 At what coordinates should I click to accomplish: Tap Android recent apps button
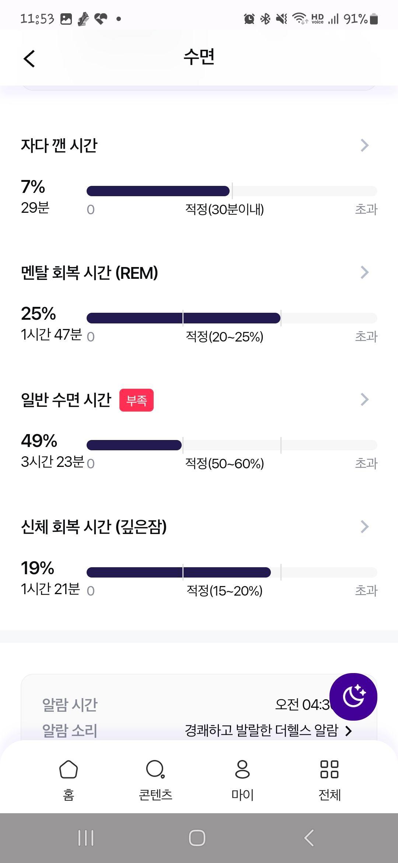pyautogui.click(x=86, y=838)
